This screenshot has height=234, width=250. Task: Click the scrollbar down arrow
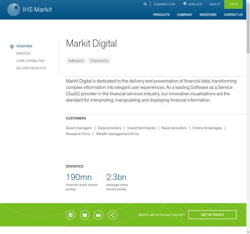coord(248,232)
